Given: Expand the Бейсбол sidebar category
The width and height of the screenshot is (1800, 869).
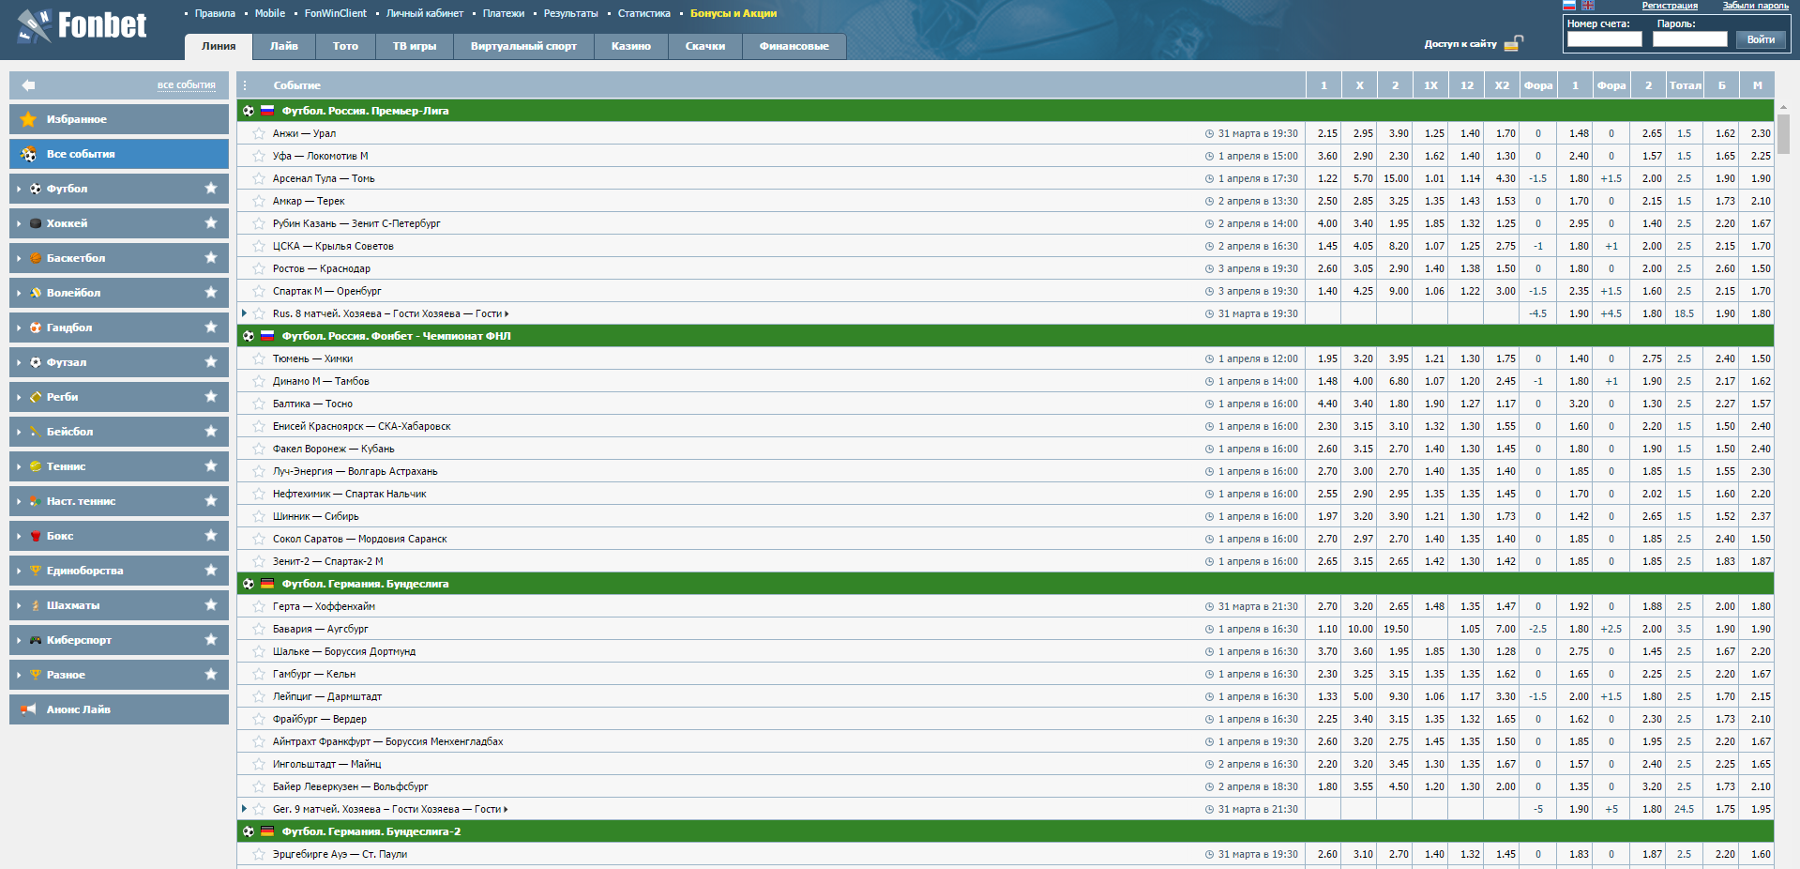Looking at the screenshot, I should point(19,432).
